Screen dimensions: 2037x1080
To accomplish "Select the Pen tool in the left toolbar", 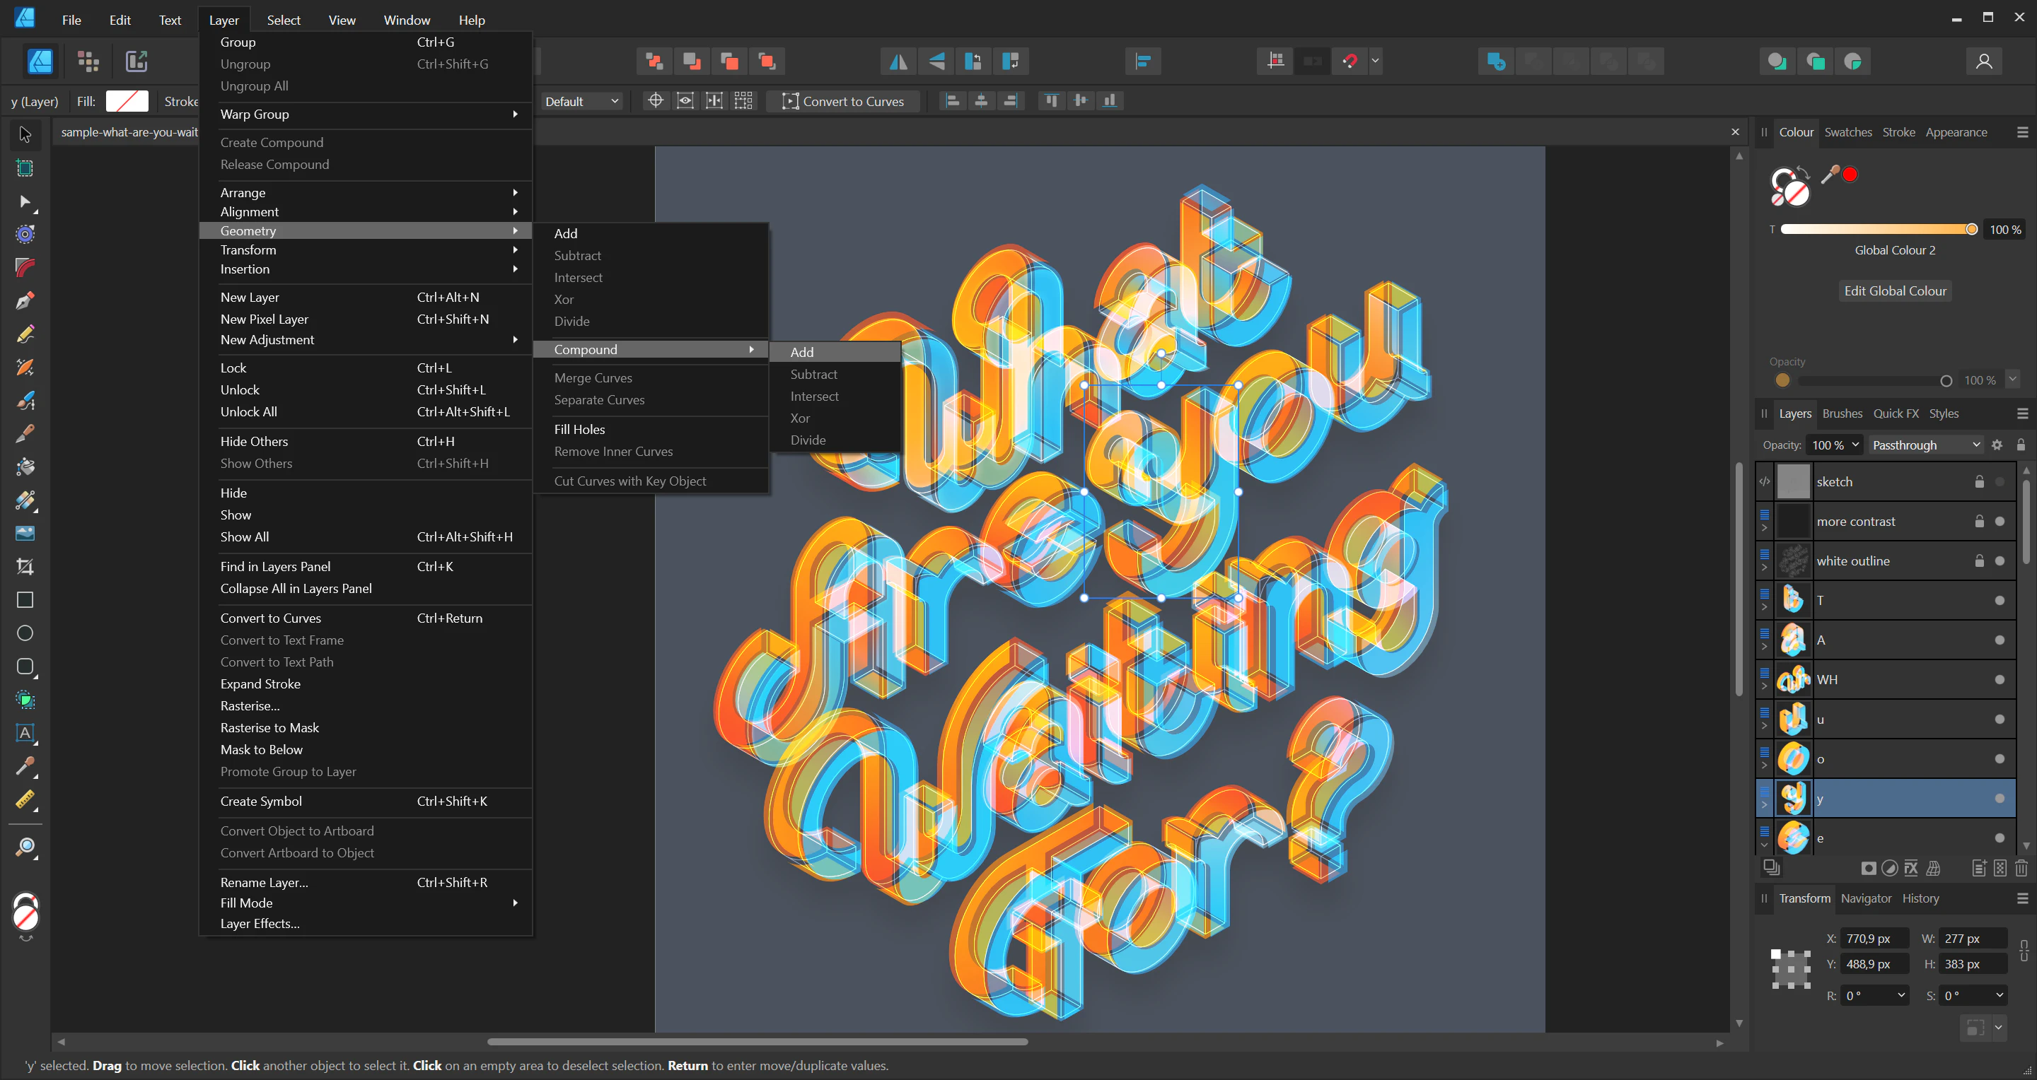I will click(x=25, y=301).
